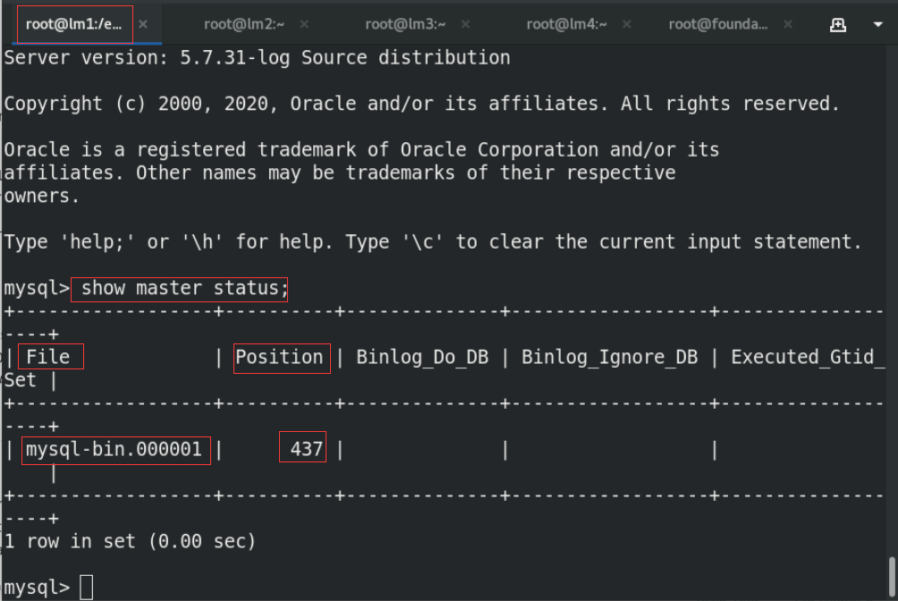The width and height of the screenshot is (898, 601).
Task: Close the root@lm2:~ tab
Action: (304, 24)
